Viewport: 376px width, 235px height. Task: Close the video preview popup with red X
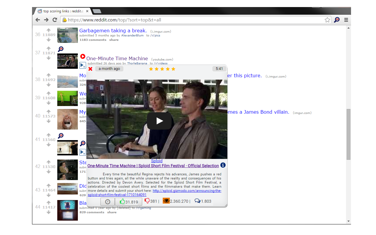(x=90, y=69)
